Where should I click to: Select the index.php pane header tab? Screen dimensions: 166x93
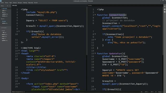(15, 5)
